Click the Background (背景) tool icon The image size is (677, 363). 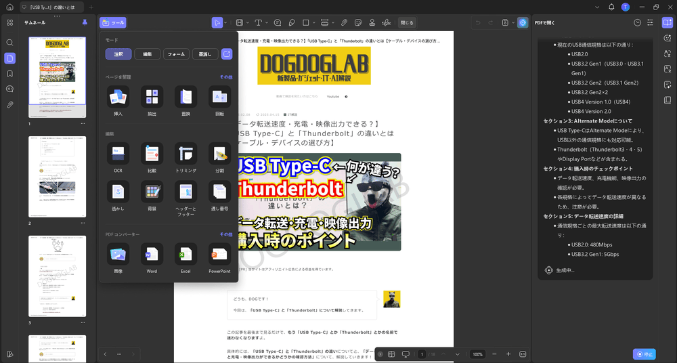click(152, 192)
